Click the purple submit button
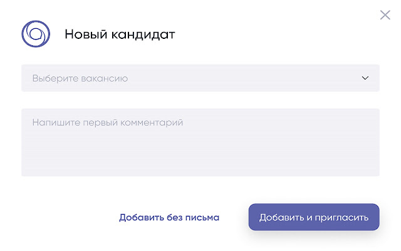This screenshot has height=251, width=401. 314,217
